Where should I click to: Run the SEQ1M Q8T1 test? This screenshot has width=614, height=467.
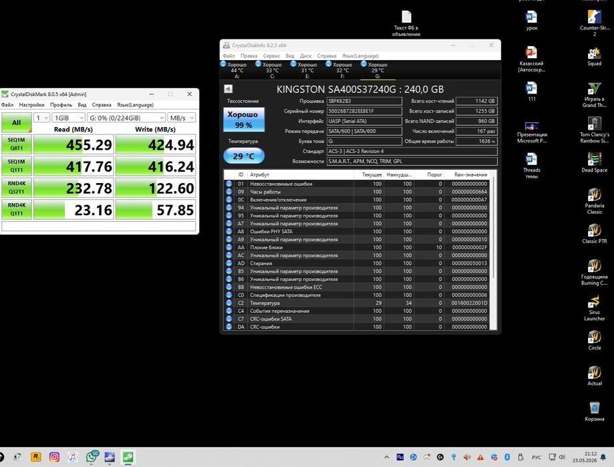pos(17,144)
